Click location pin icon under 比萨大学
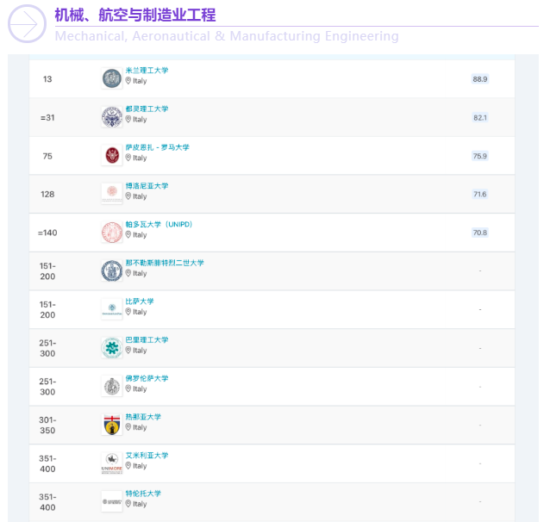550x522 pixels. click(128, 312)
